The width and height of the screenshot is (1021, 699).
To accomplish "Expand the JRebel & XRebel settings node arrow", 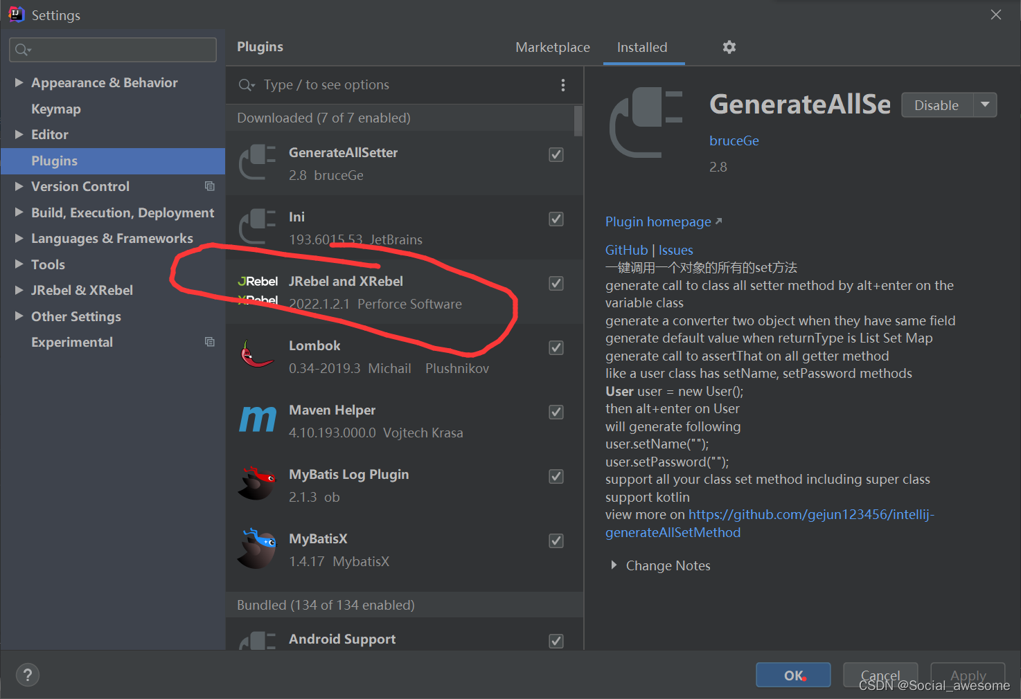I will tap(19, 290).
